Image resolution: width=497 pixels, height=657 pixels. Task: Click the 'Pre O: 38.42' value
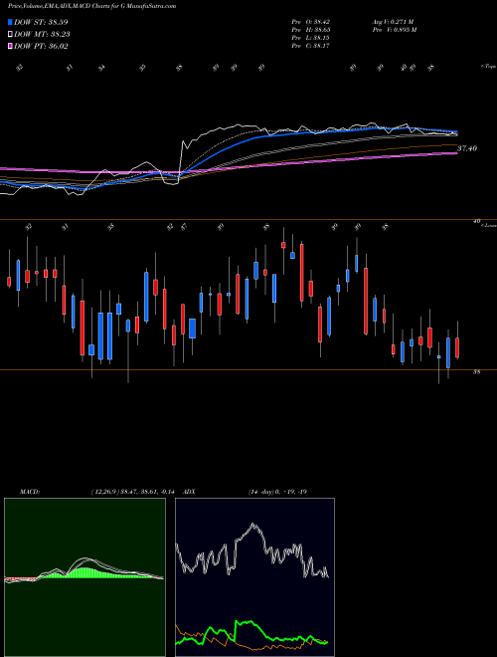coord(311,21)
